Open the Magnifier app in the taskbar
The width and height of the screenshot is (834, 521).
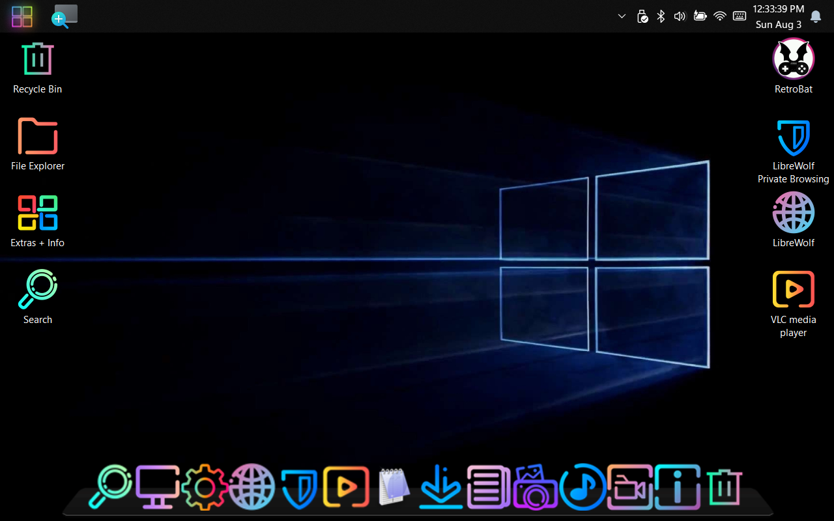click(x=65, y=16)
